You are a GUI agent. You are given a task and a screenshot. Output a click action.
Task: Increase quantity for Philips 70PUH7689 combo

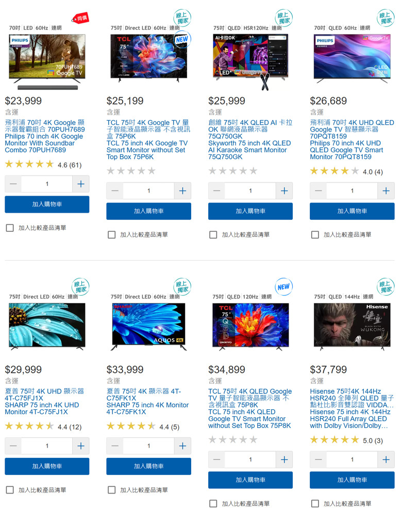pyautogui.click(x=81, y=184)
